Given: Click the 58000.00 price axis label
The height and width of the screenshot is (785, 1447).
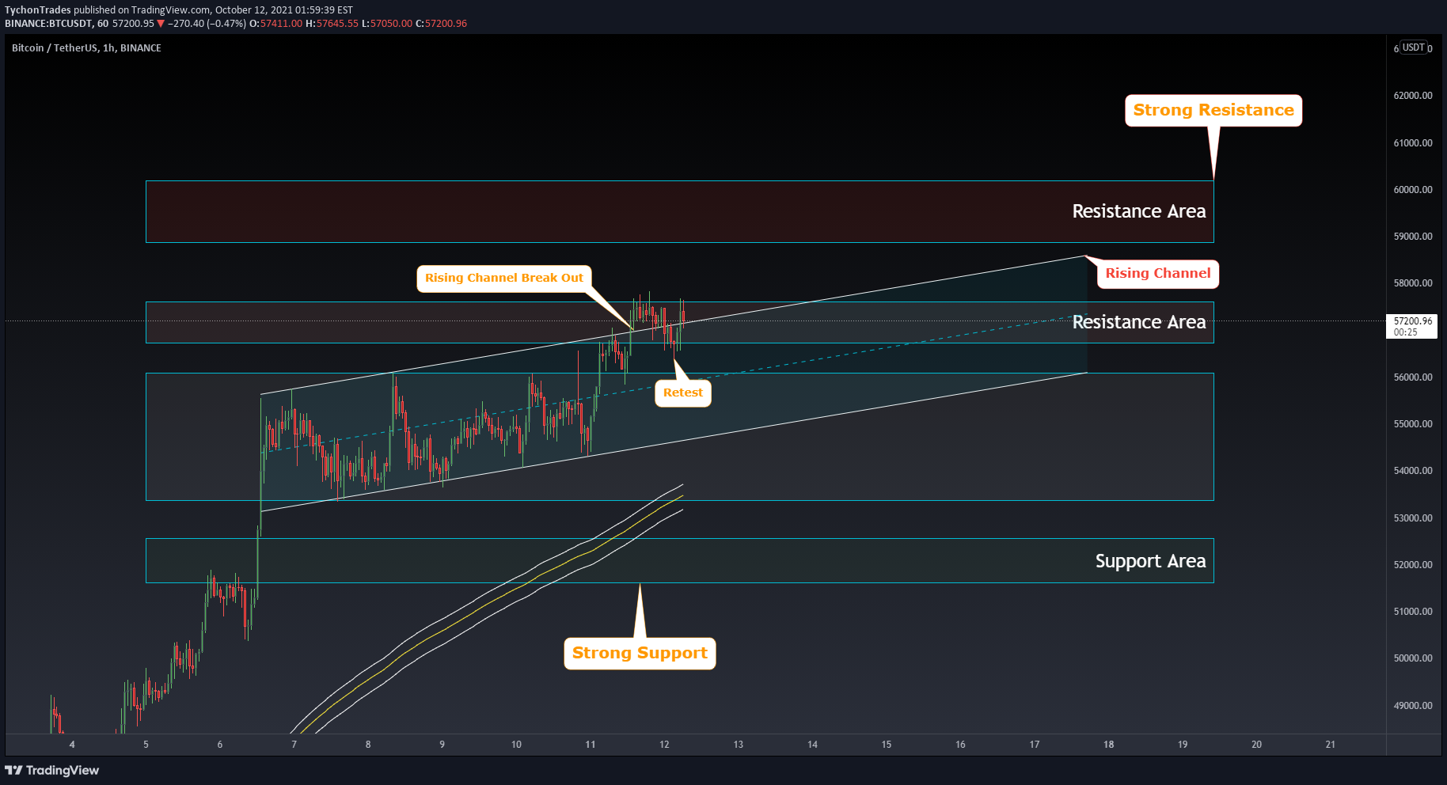Looking at the screenshot, I should [x=1413, y=283].
